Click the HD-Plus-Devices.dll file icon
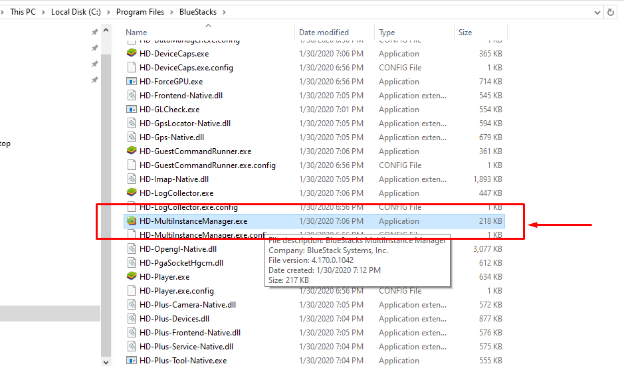 [132, 318]
